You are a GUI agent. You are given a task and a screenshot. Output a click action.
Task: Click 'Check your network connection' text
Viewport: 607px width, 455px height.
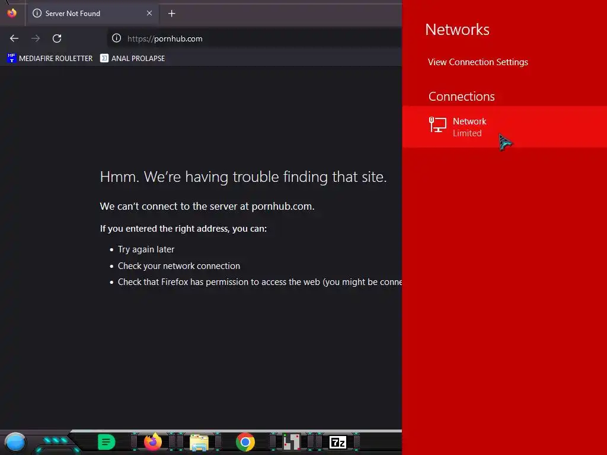click(179, 266)
